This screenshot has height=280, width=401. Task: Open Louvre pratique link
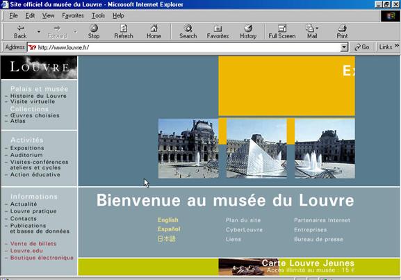(x=33, y=211)
